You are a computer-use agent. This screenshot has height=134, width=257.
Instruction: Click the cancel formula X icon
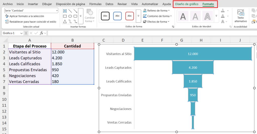pos(31,33)
